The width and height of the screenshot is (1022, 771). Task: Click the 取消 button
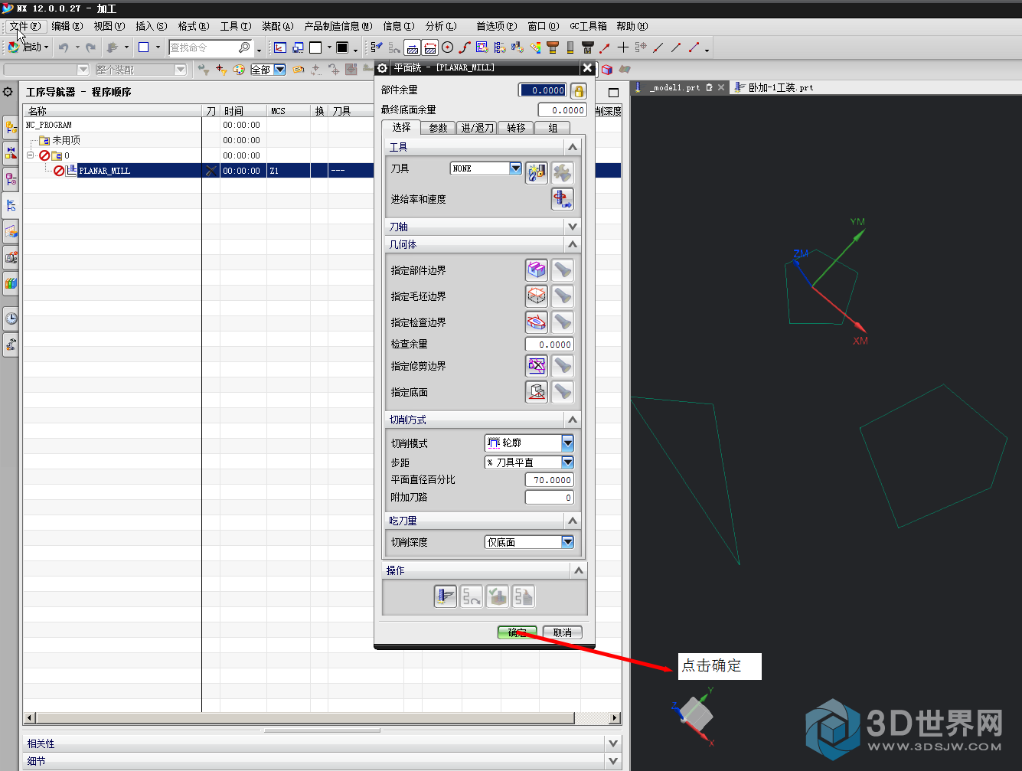pos(563,632)
